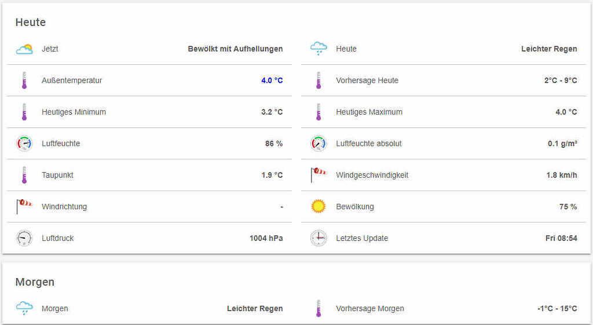Click the windsock icon for Windgeschwindigkeit
Image resolution: width=593 pixels, height=325 pixels.
tap(319, 175)
